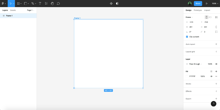The image size is (220, 110).
Task: Toggle the Clip content checkbox
Action: (x=187, y=37)
